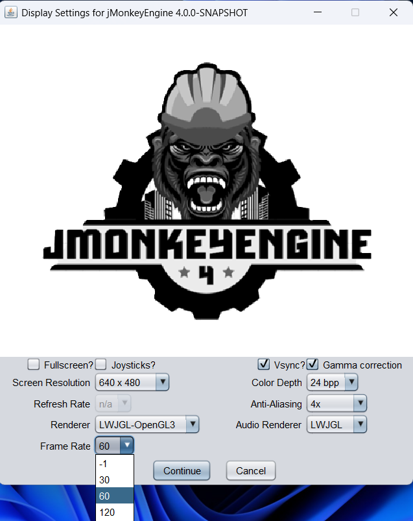This screenshot has width=413, height=521.
Task: Enable the Fullscreen checkbox
Action: coord(34,364)
